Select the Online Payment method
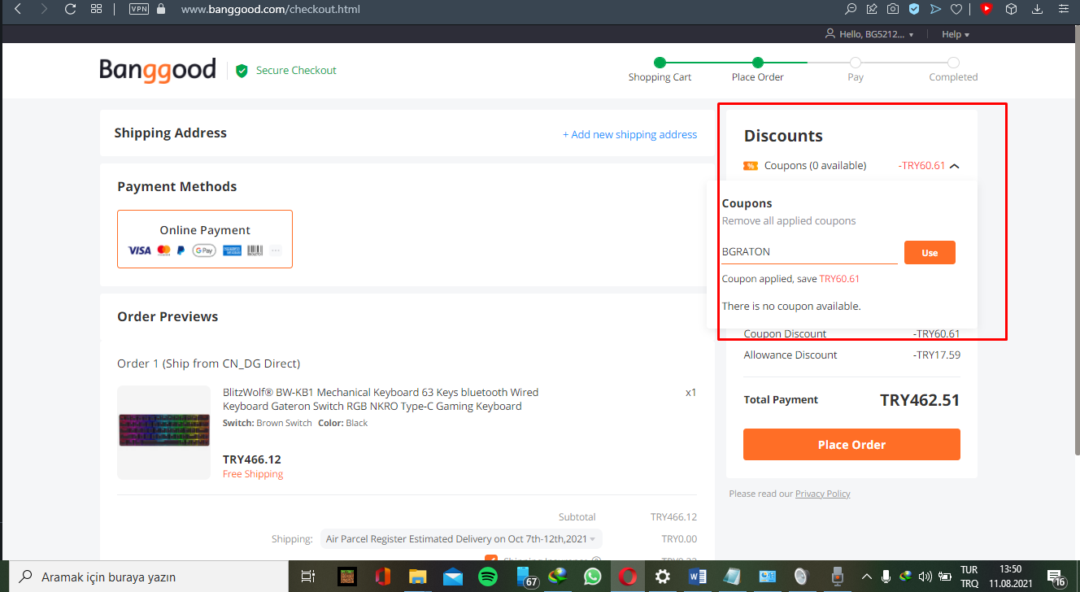1080x592 pixels. [x=205, y=239]
